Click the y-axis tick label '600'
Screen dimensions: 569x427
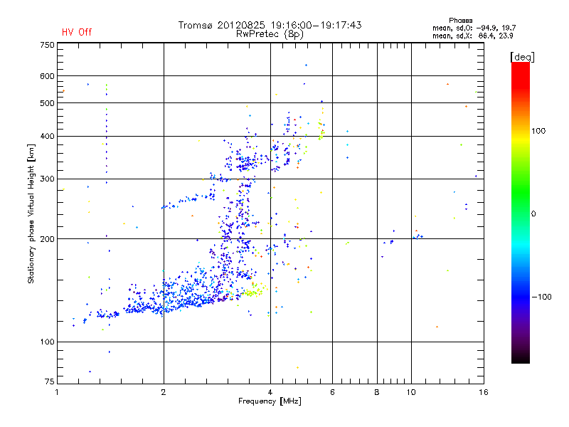(47, 76)
